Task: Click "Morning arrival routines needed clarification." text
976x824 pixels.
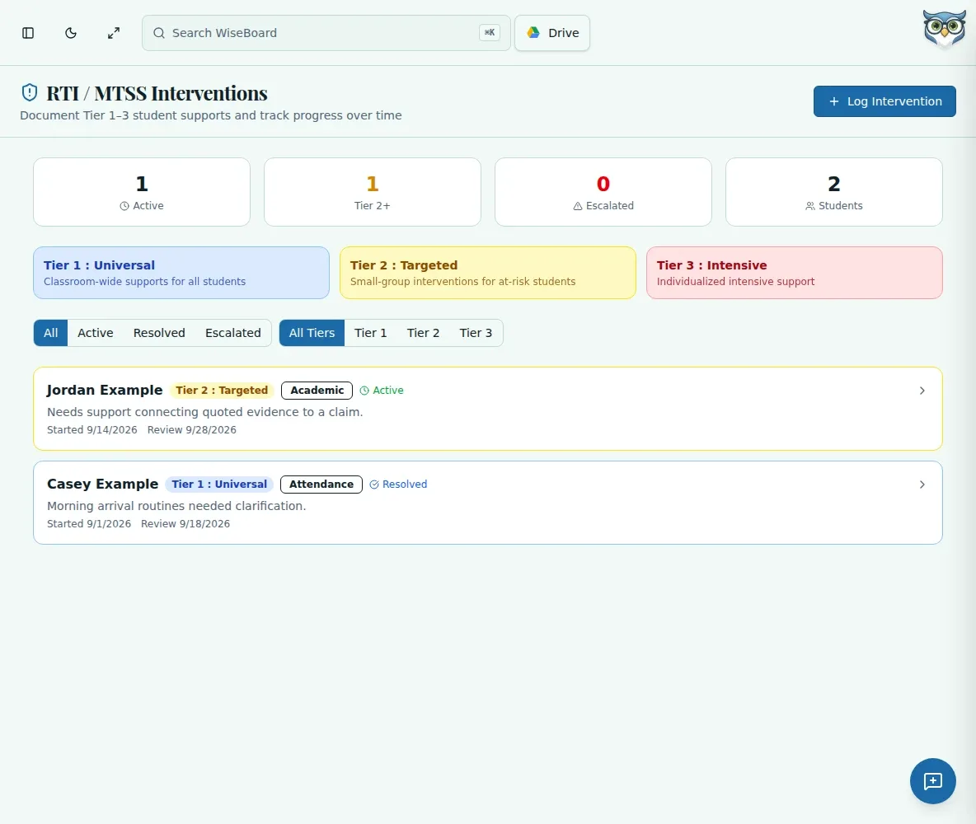Action: 176,506
